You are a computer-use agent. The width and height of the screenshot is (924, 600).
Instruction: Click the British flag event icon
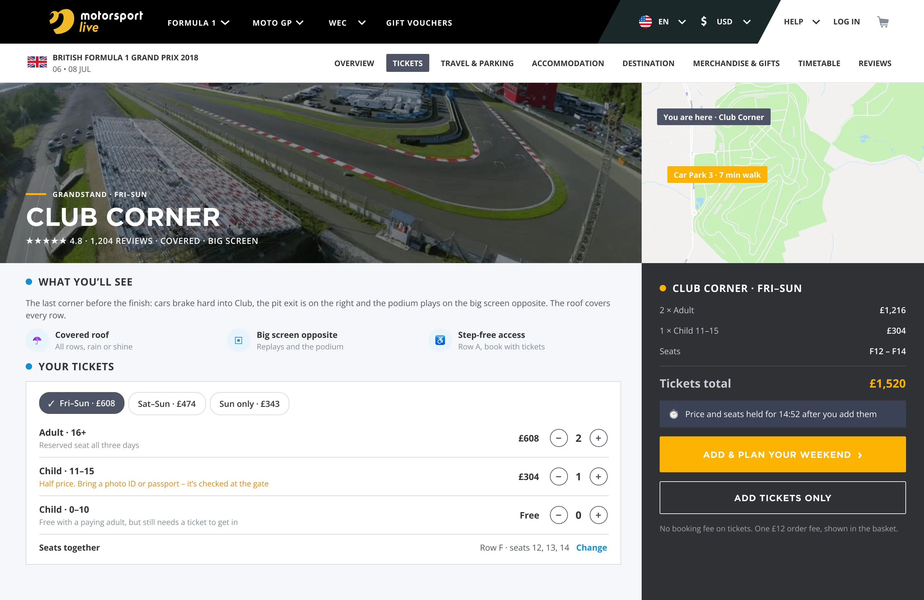[37, 62]
